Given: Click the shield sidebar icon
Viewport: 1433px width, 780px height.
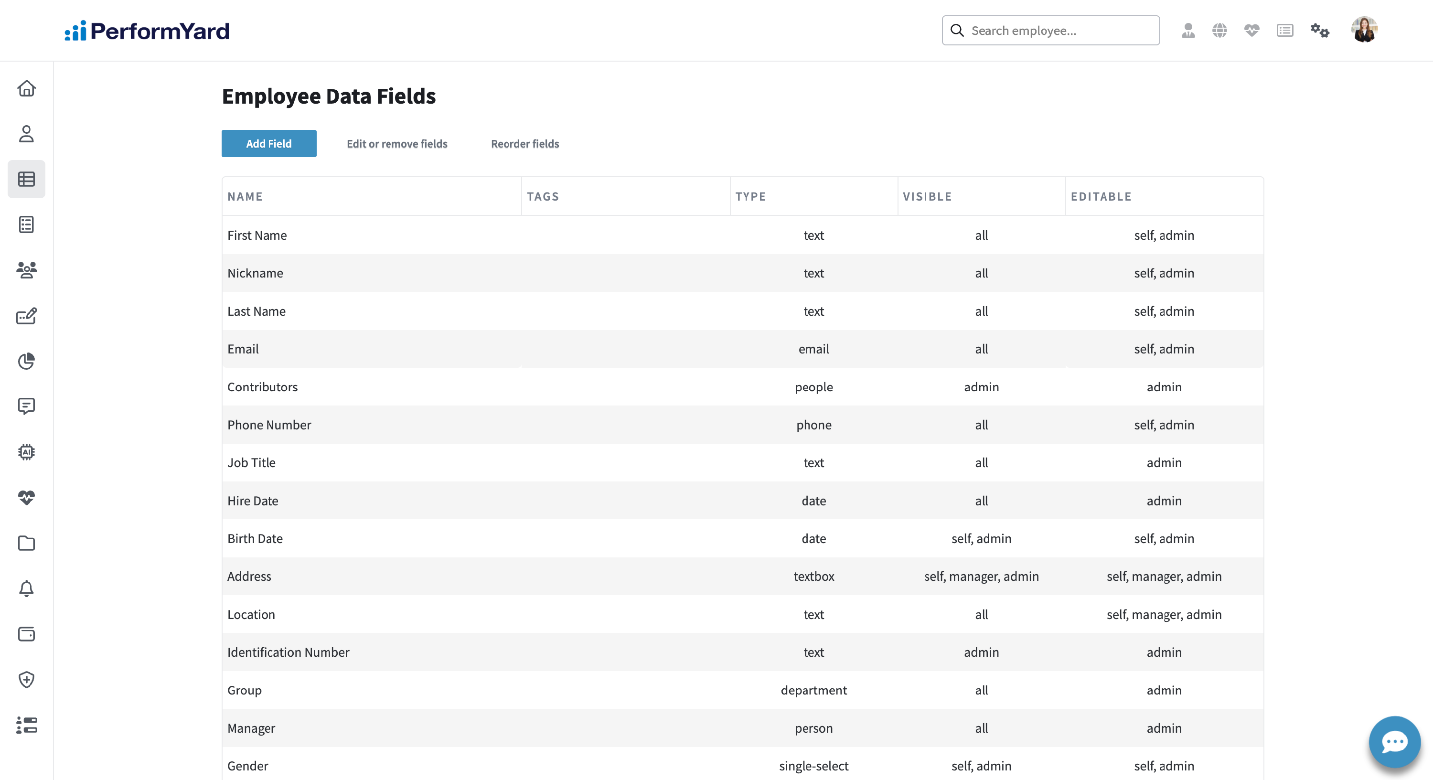Looking at the screenshot, I should pyautogui.click(x=26, y=679).
